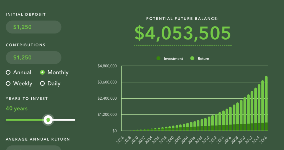Click the 2060 chart bar

(x=245, y=116)
